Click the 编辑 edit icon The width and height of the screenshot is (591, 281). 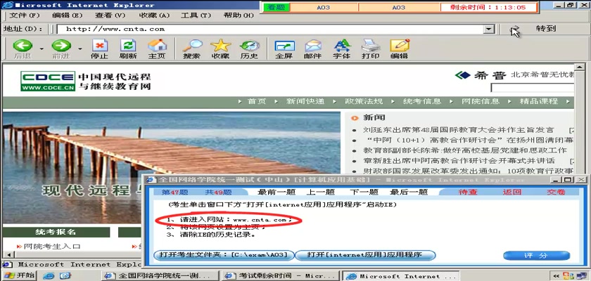(x=400, y=46)
